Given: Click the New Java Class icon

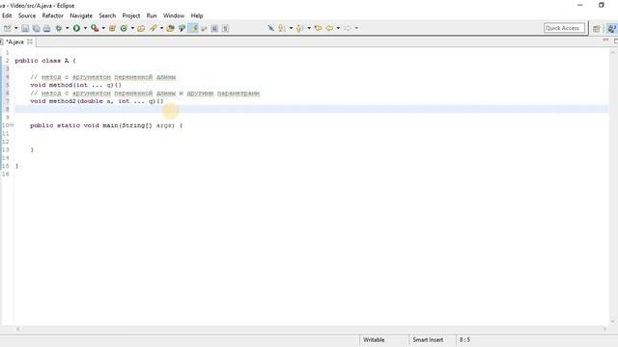Looking at the screenshot, I should tap(124, 28).
